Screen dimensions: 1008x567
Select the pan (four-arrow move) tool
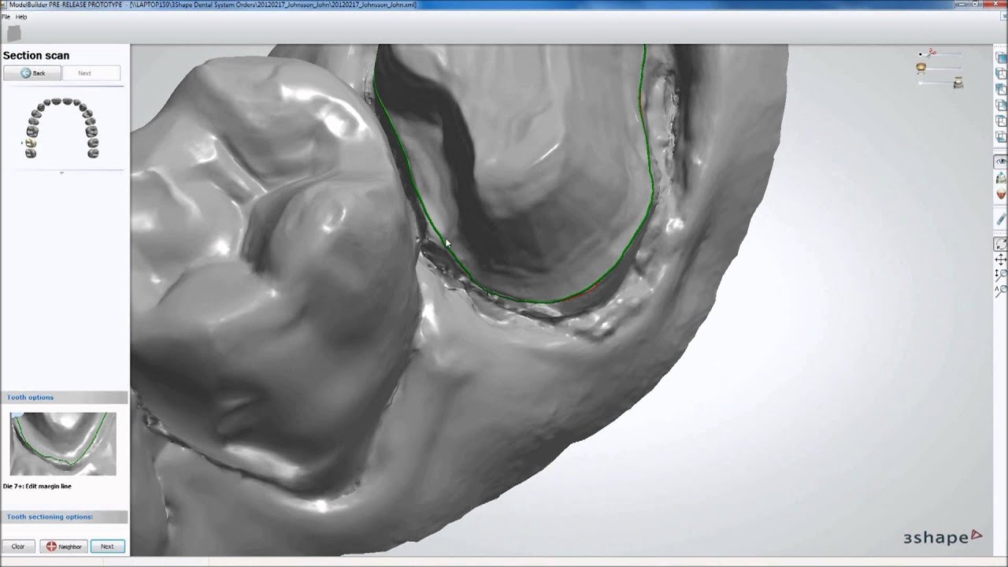(1001, 259)
